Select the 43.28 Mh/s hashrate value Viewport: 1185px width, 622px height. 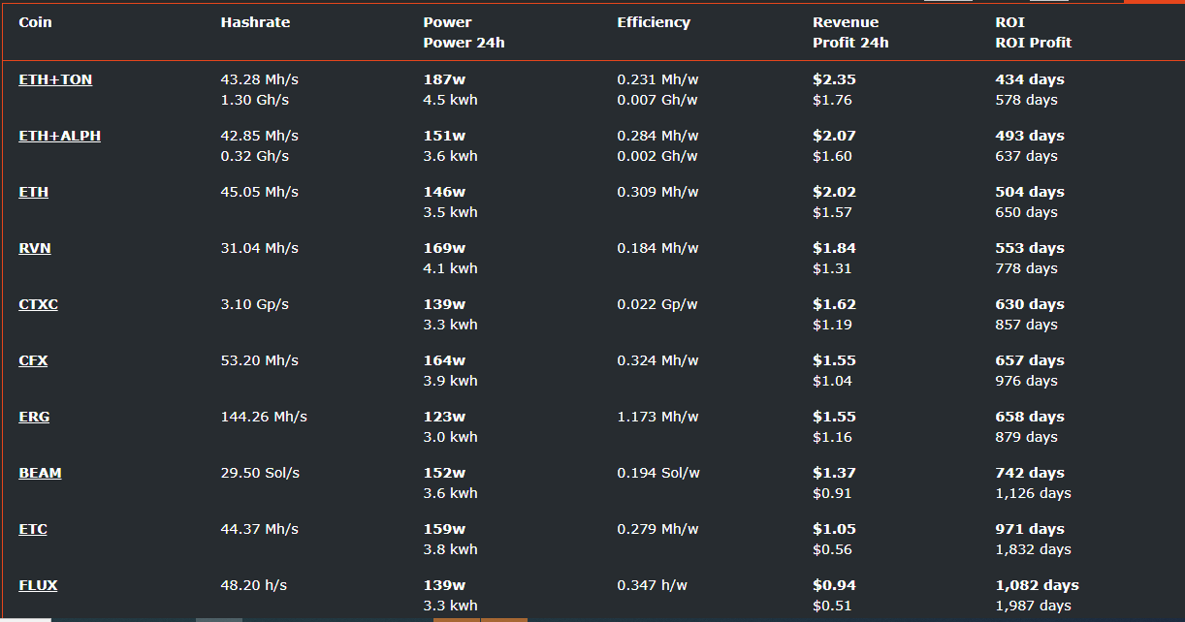(260, 79)
